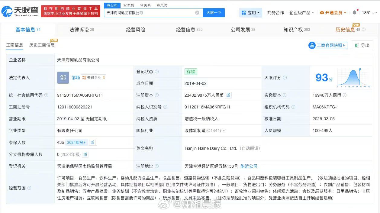This screenshot has height=213, width=380.
Task: Click the 93分 score distribution chart
Action: pyautogui.click(x=353, y=77)
